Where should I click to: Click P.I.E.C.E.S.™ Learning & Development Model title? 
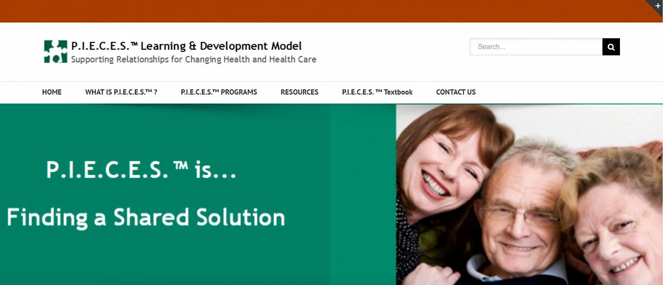(x=186, y=46)
